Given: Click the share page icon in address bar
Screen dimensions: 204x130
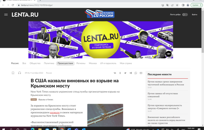Looking at the screenshot, I should coord(172,5).
